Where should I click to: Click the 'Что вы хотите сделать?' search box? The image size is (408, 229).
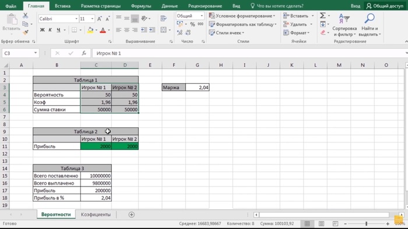[277, 6]
